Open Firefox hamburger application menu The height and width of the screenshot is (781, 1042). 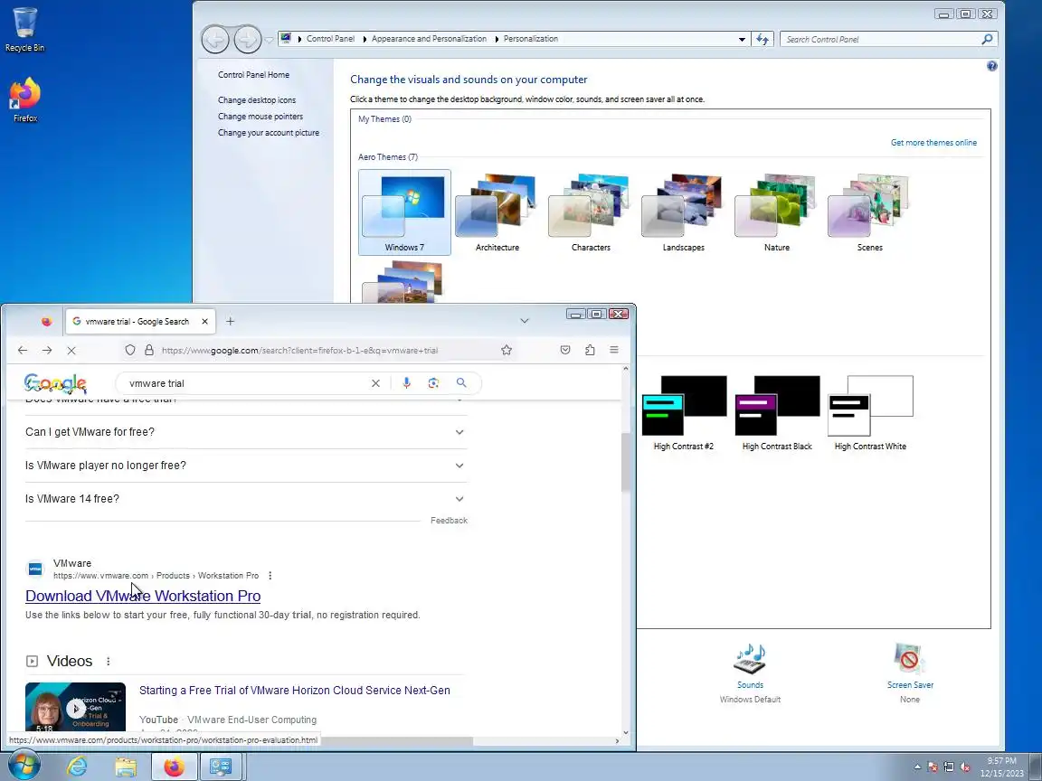pyautogui.click(x=614, y=350)
